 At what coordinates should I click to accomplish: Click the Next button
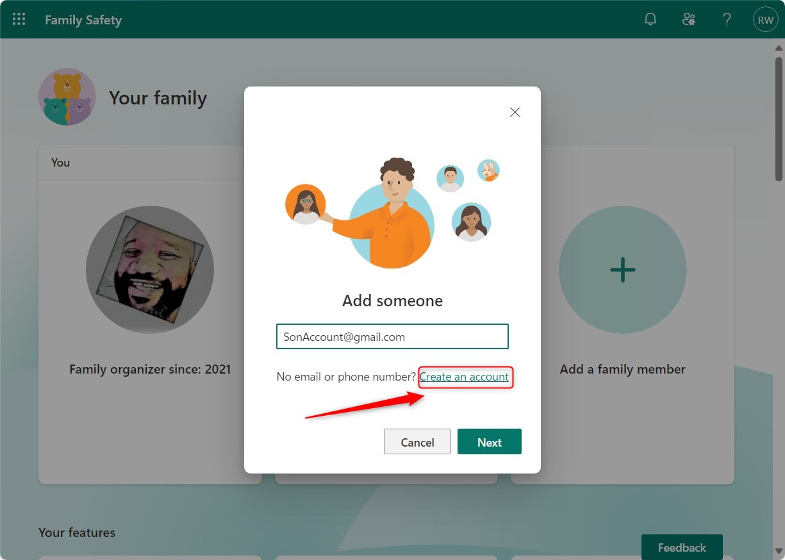click(x=489, y=441)
